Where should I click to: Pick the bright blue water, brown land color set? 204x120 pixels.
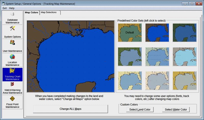point(157,33)
